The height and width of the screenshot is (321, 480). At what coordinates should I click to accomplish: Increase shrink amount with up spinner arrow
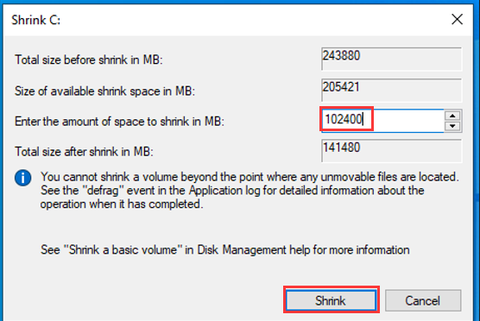pos(452,116)
